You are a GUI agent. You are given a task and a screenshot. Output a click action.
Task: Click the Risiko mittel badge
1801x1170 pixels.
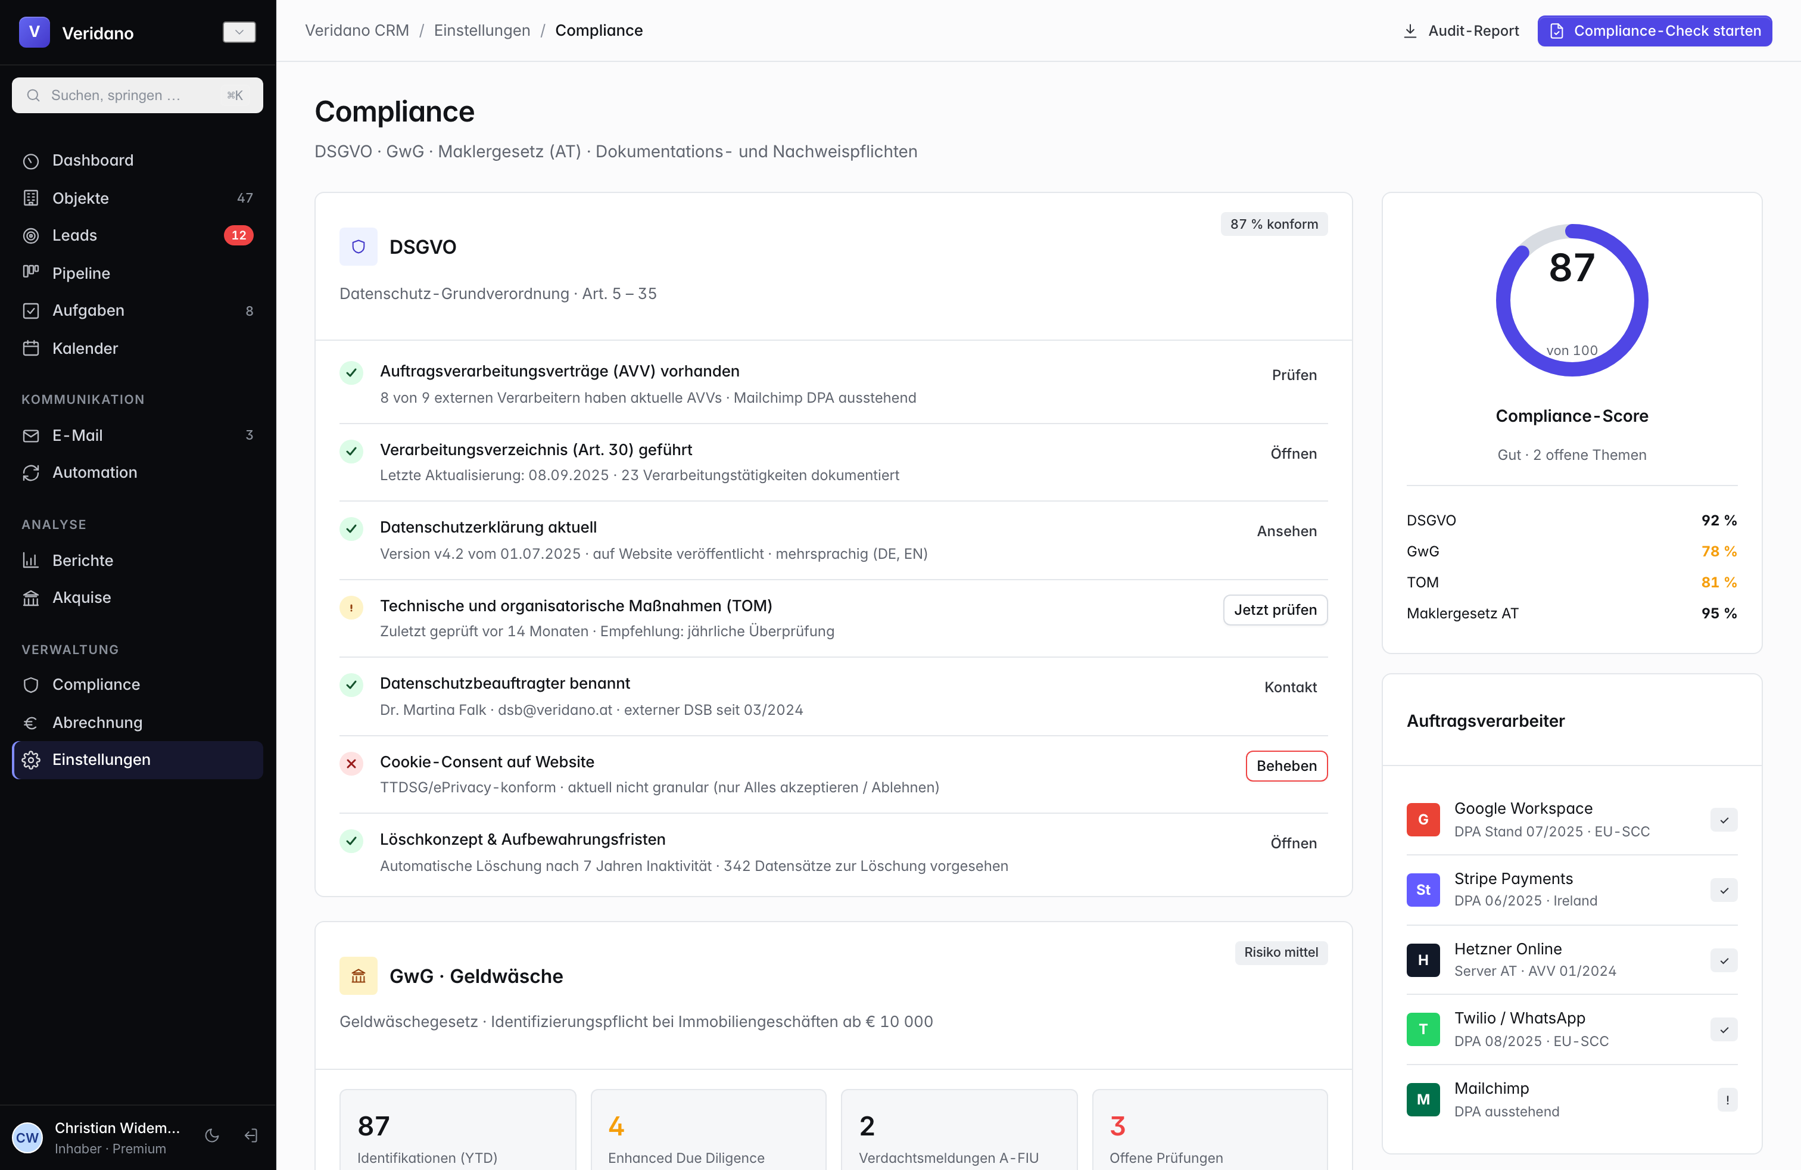1280,952
